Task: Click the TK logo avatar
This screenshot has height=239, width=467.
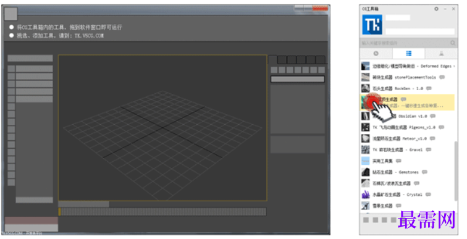Action: click(x=372, y=25)
